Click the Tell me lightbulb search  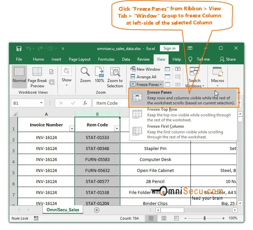point(199,59)
